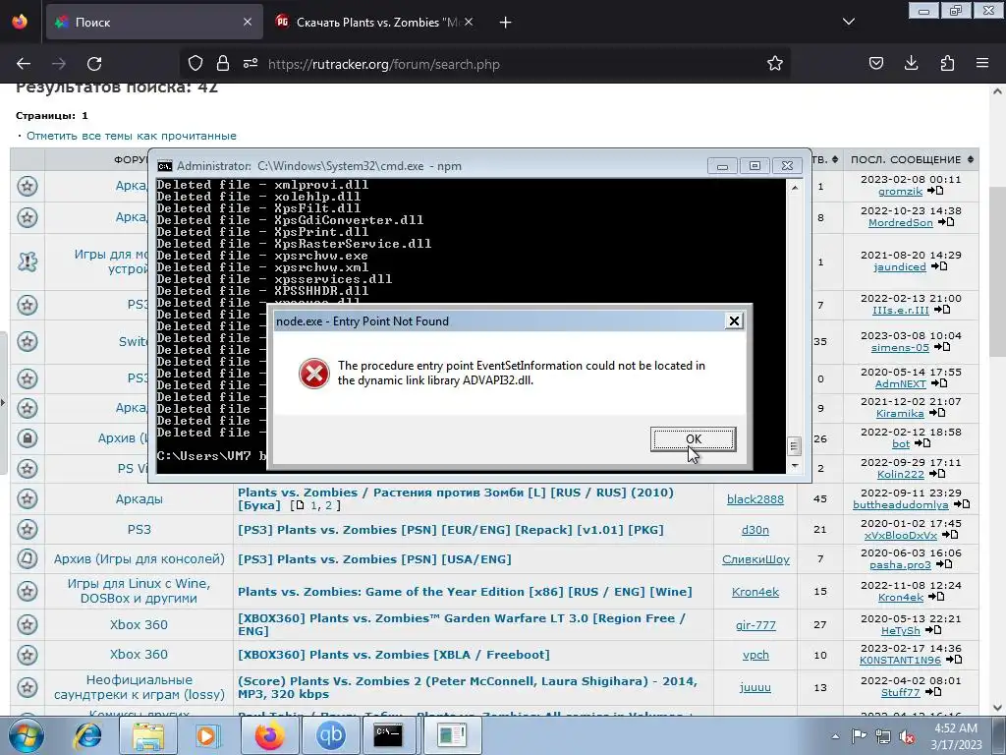The image size is (1006, 755).
Task: Bookmark this page with the star
Action: click(x=775, y=64)
